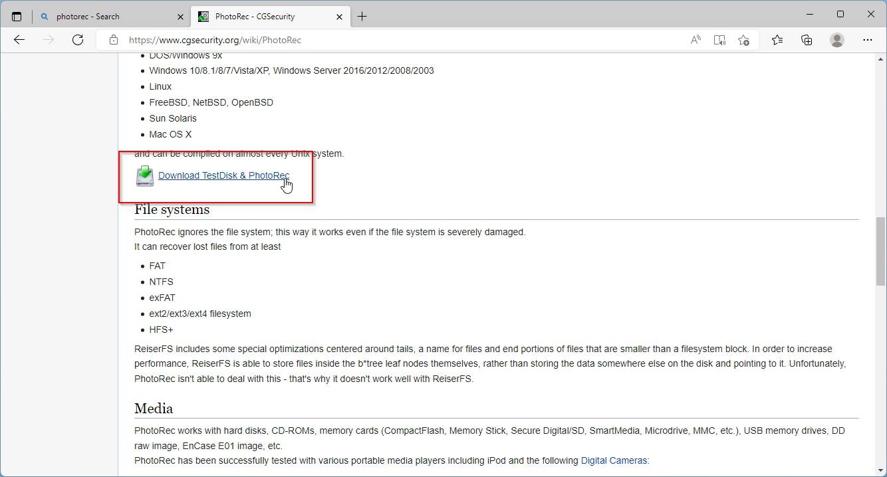887x477 pixels.
Task: Click the File systems heading
Action: (x=172, y=209)
